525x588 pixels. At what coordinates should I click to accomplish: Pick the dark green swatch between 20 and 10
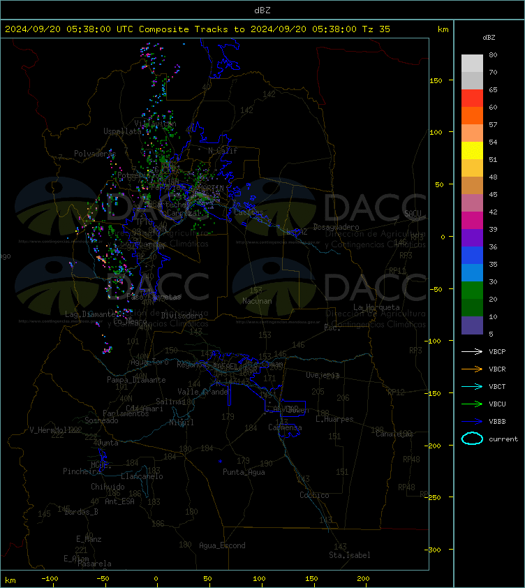[x=472, y=307]
